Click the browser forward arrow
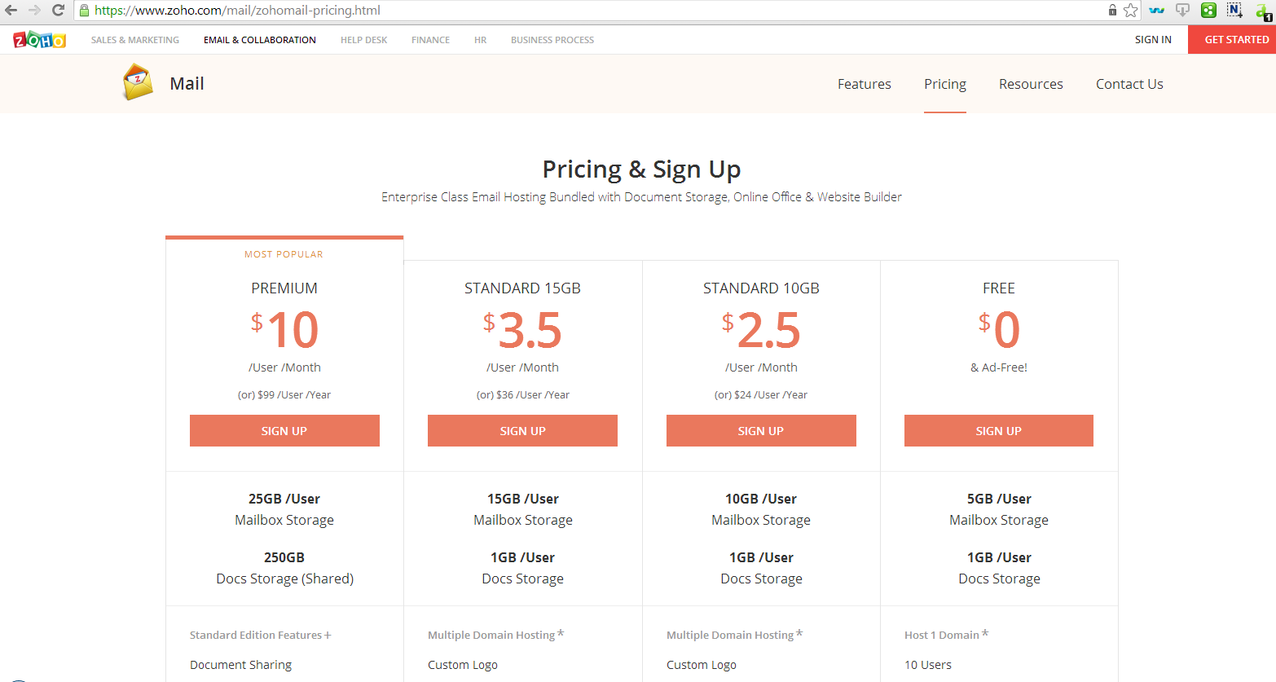The height and width of the screenshot is (682, 1276). click(x=34, y=11)
